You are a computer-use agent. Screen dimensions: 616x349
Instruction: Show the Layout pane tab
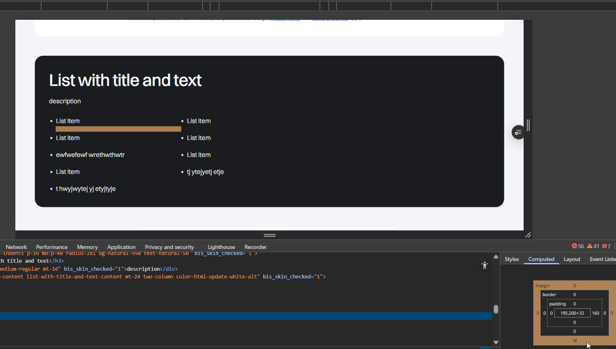tap(572, 259)
